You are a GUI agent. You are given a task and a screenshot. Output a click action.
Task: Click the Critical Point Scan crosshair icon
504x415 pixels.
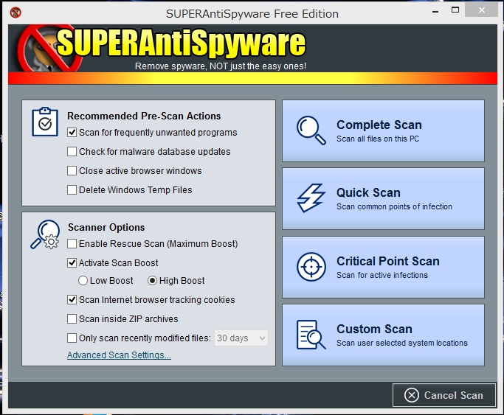pyautogui.click(x=311, y=267)
